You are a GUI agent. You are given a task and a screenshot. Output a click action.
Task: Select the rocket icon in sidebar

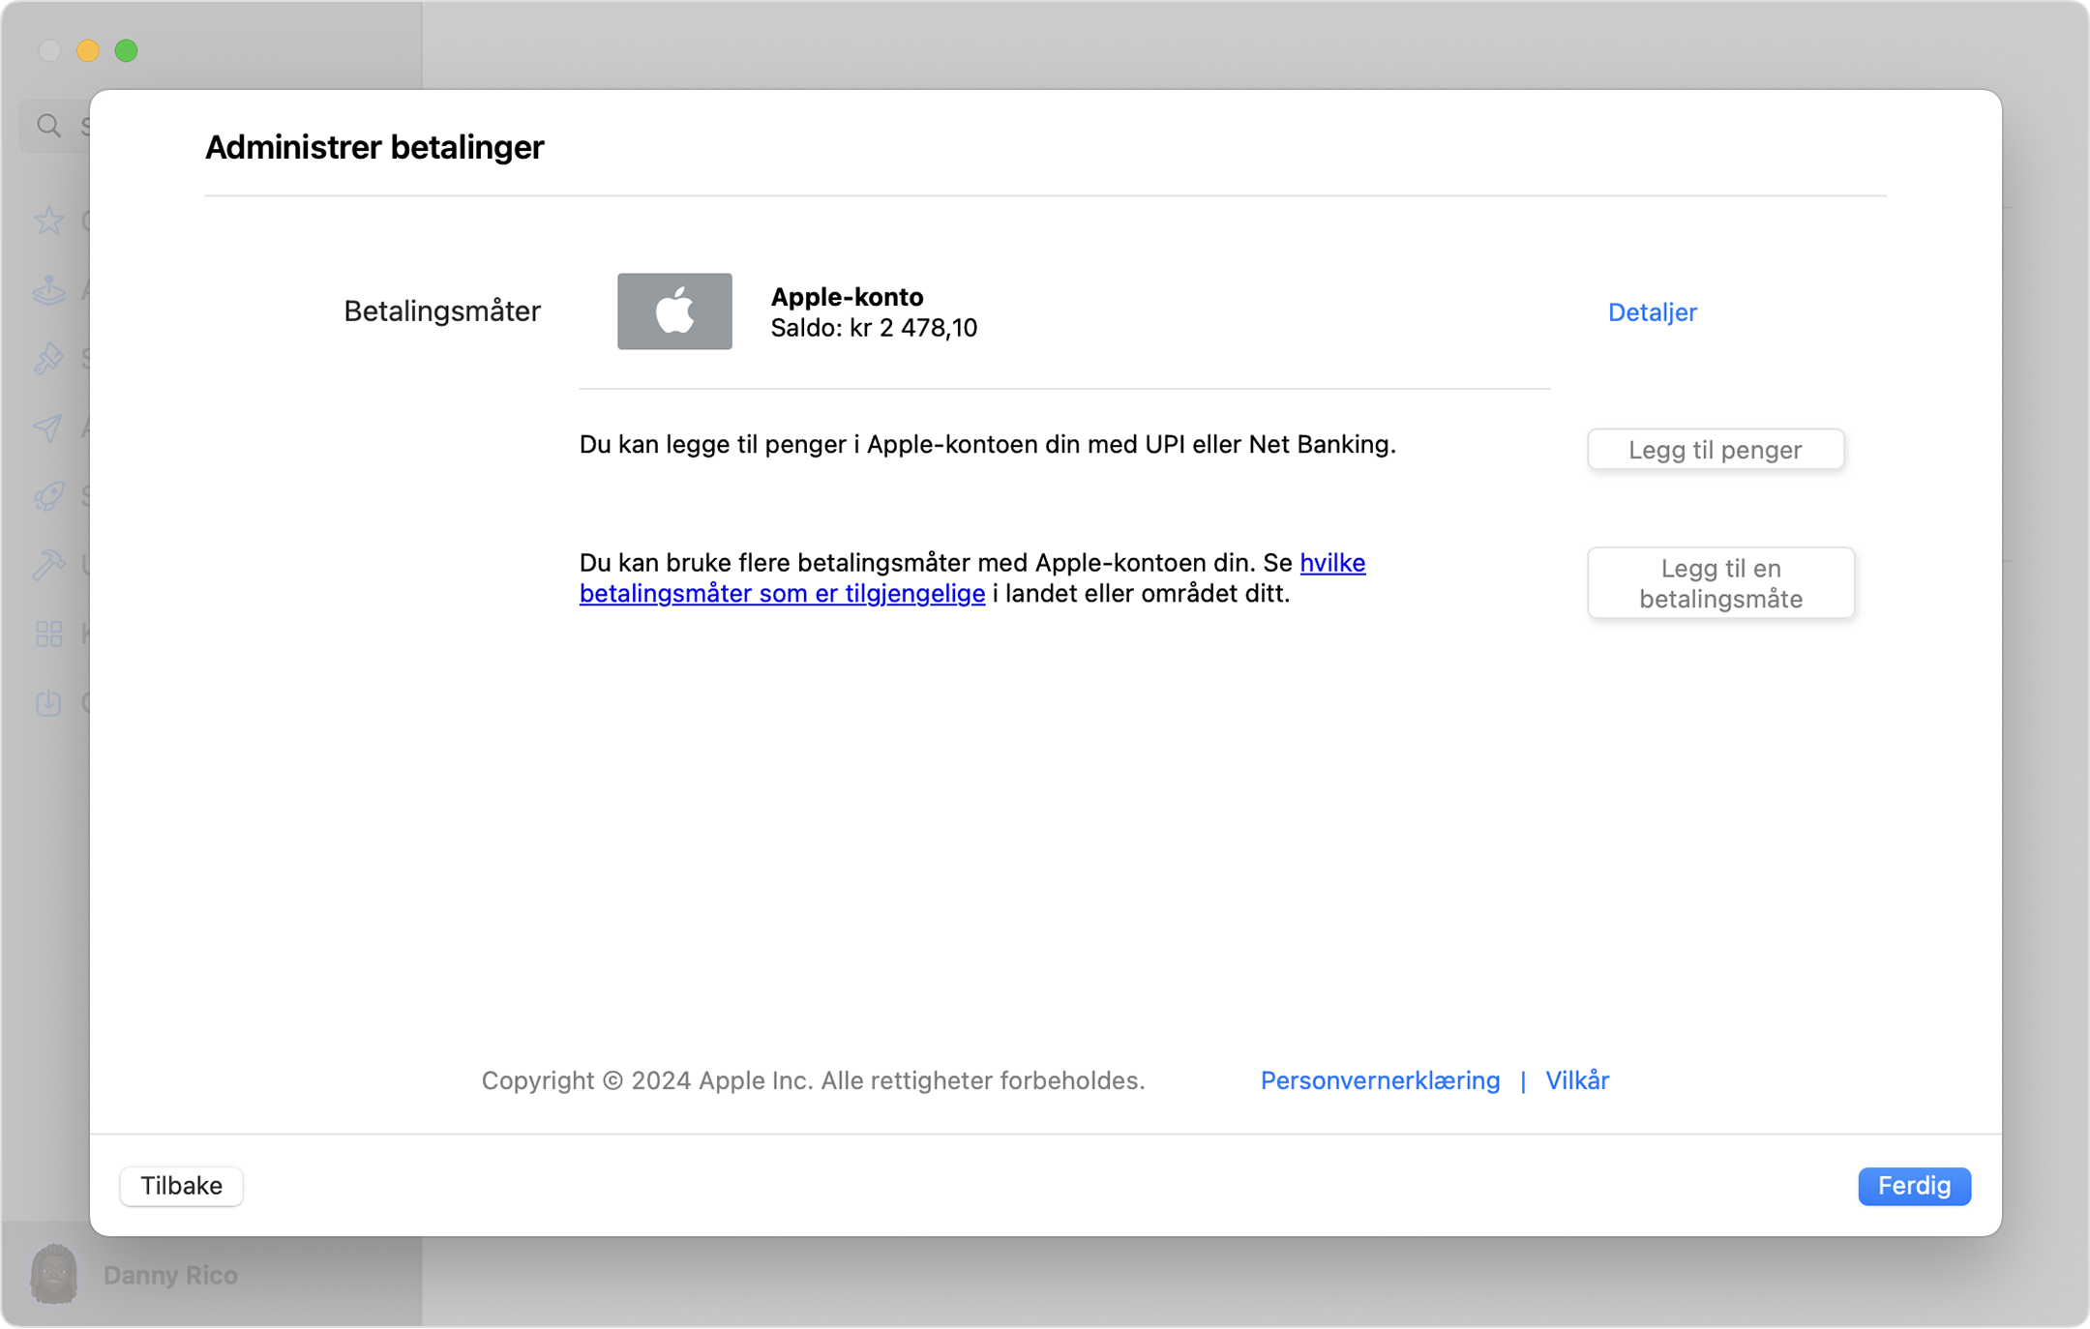[48, 496]
